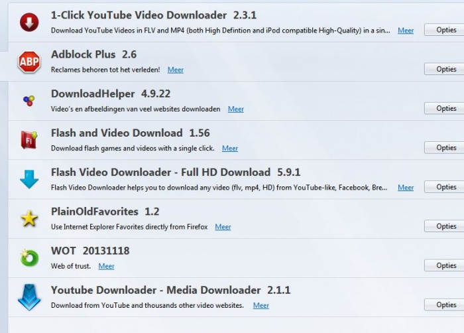This screenshot has height=333, width=464.
Task: Click description 'Video's en afbeeldingen van veel websites downloaden'
Action: pos(135,109)
